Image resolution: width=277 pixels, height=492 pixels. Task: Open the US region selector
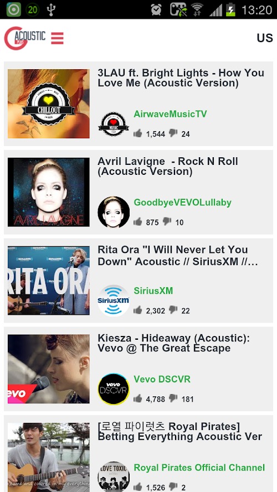point(264,38)
